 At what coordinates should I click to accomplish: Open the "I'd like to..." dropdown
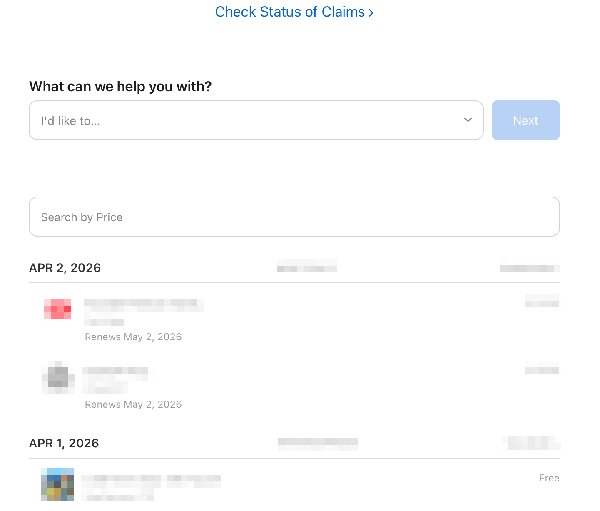256,120
